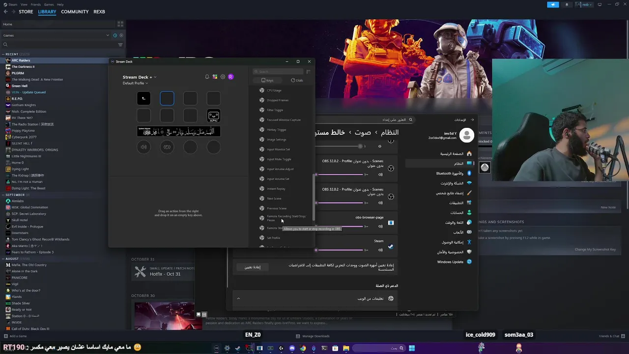
Task: Collapse the AUGUST games group in Steam
Action: pos(3,259)
